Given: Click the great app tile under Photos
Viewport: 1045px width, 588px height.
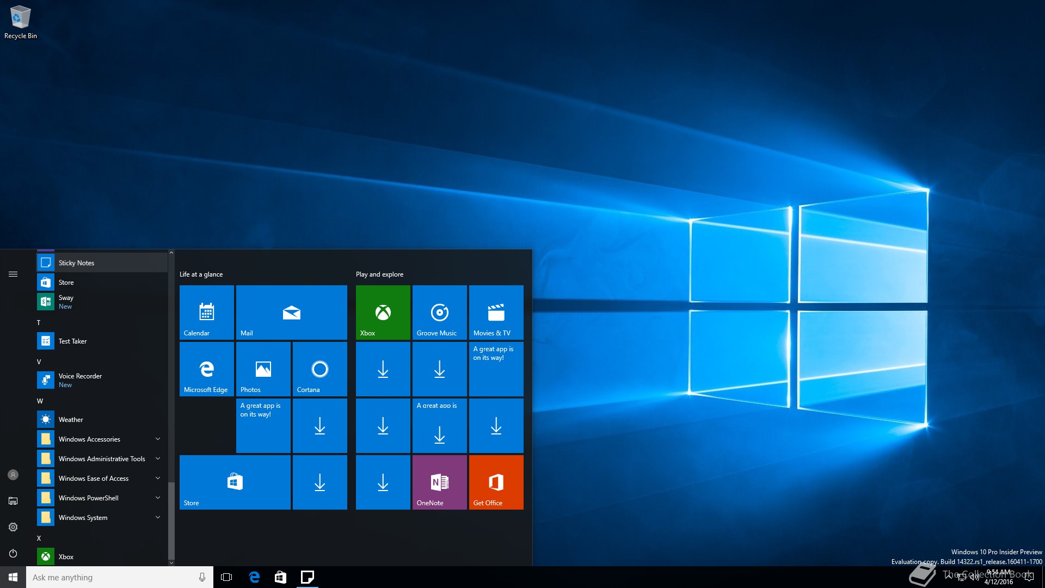Looking at the screenshot, I should tap(263, 426).
